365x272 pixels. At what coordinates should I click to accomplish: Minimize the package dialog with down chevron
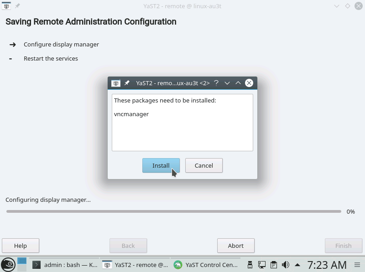click(x=227, y=83)
